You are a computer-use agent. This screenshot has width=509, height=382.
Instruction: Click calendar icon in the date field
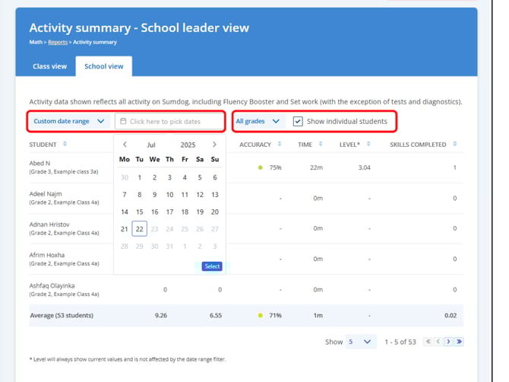pyautogui.click(x=123, y=121)
